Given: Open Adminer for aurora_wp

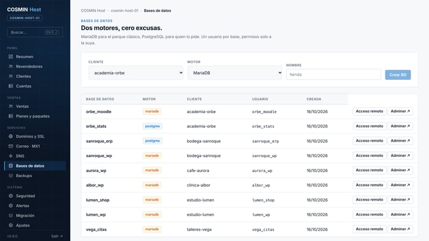Looking at the screenshot, I should pyautogui.click(x=400, y=170).
